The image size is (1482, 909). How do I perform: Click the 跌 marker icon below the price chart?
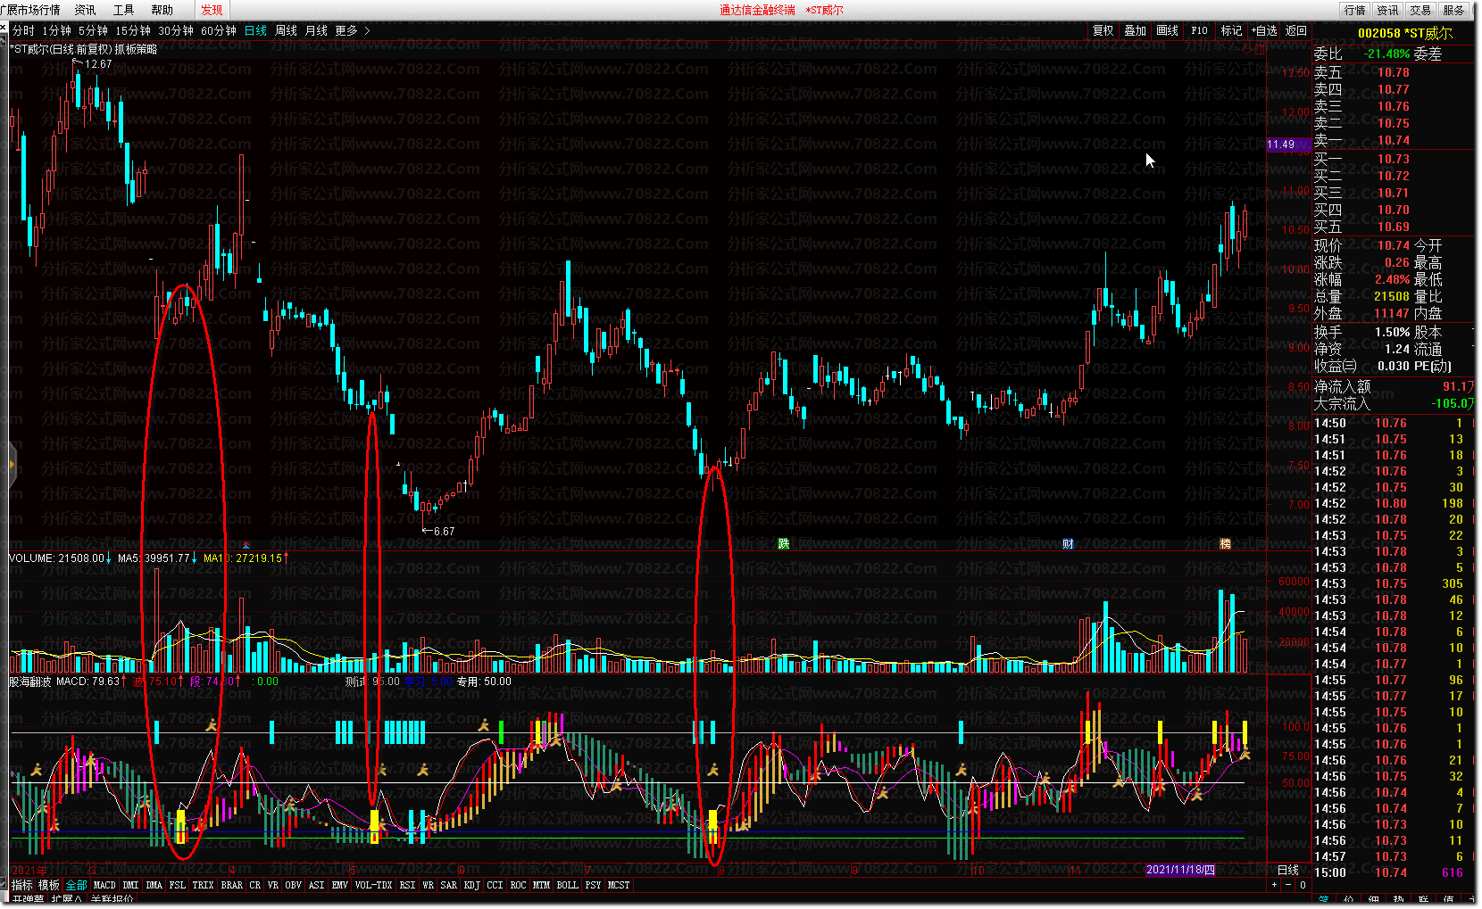pos(784,544)
